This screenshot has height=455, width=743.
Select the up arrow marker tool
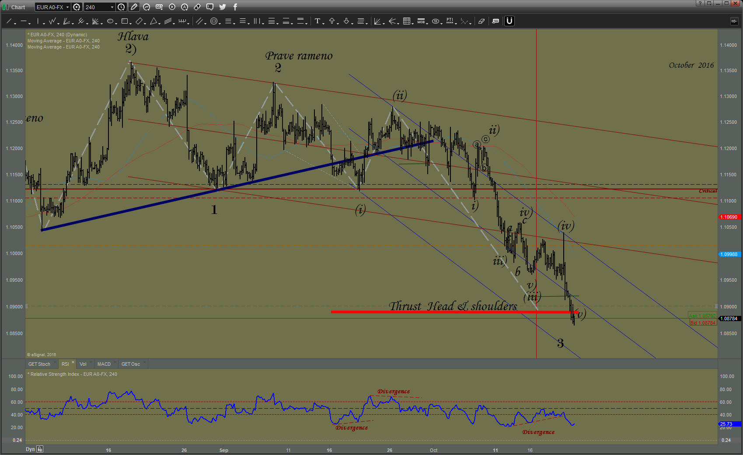(332, 21)
